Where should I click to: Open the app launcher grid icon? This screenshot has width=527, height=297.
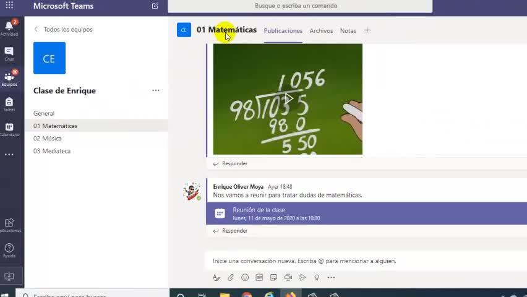[x=9, y=5]
